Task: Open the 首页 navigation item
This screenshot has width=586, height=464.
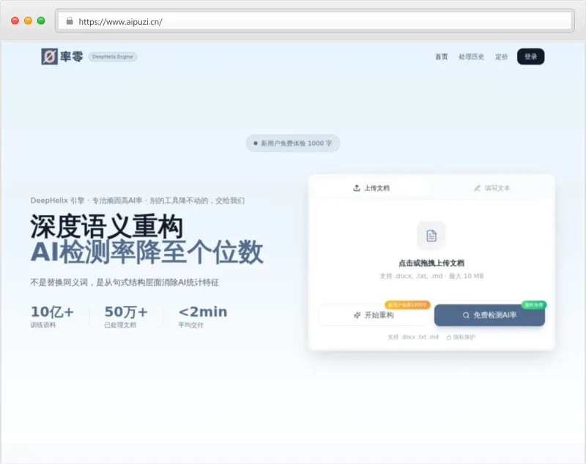Action: [440, 56]
